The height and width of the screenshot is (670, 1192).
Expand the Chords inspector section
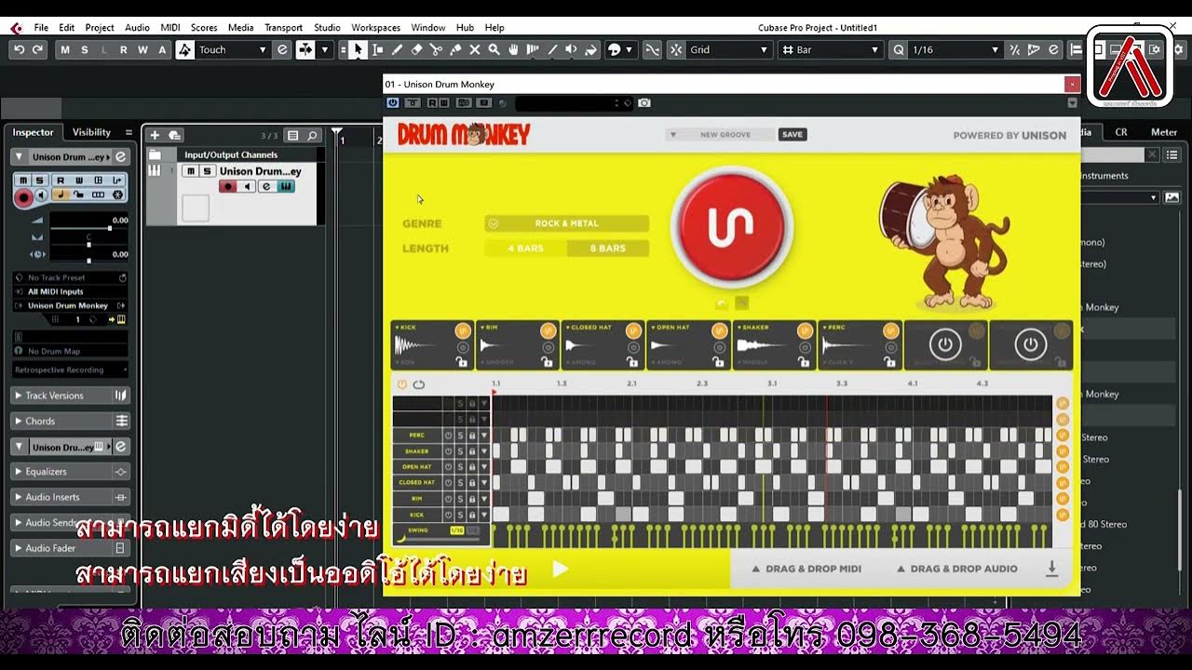pos(71,421)
